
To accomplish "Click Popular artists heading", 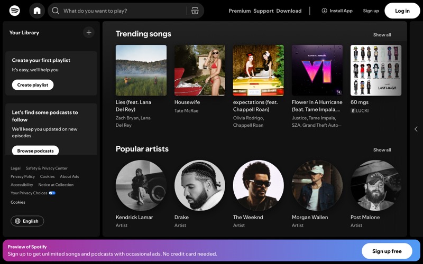I will pos(142,149).
